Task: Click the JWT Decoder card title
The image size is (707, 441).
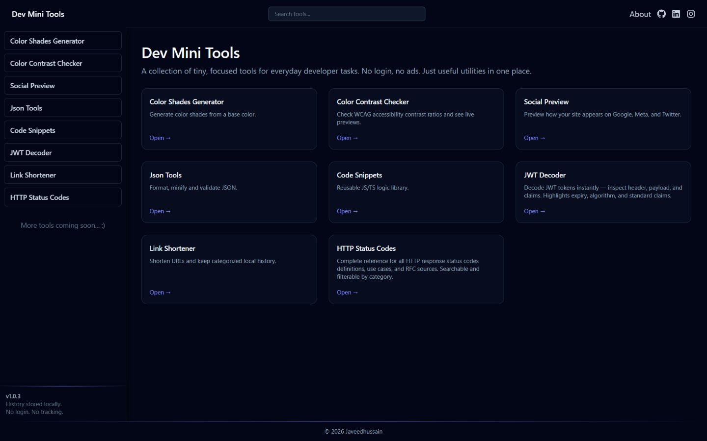Action: (x=544, y=175)
